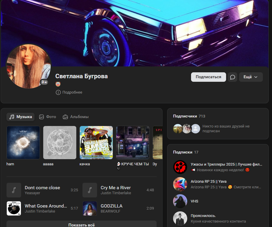The image size is (272, 227).
Task: Select the 'Dont come close' track title
Action: [42, 188]
